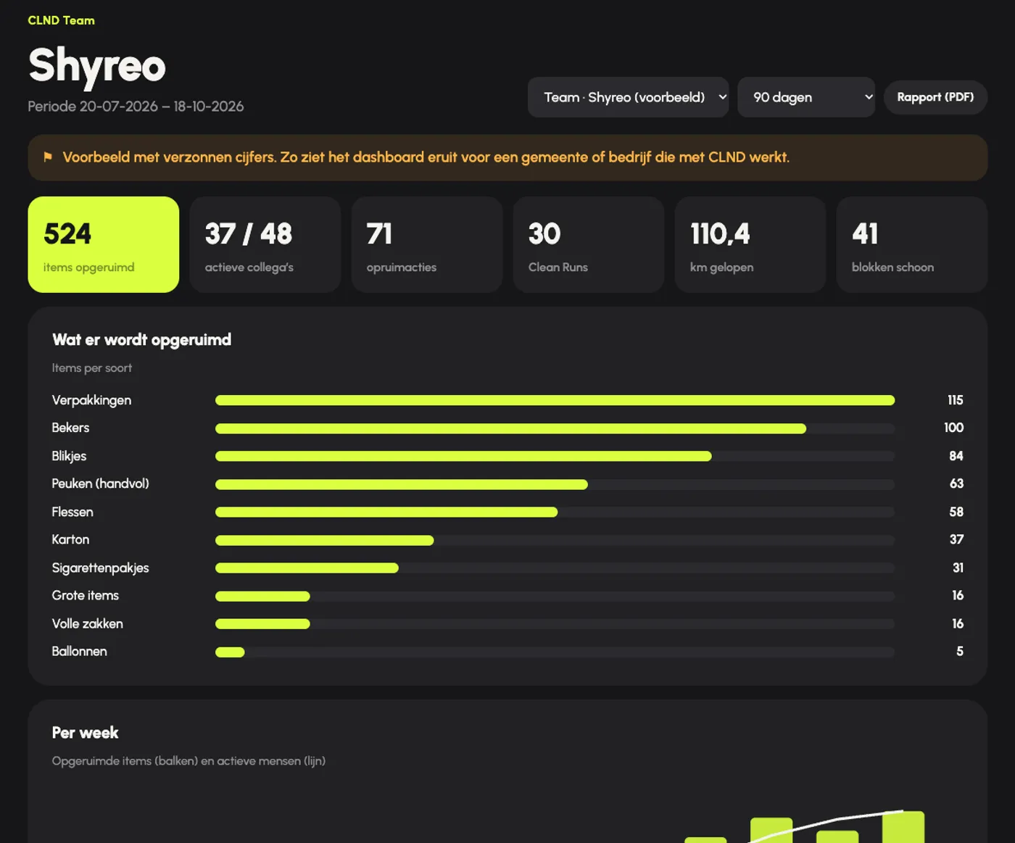Click the Ballonnen progress bar
Image resolution: width=1015 pixels, height=843 pixels.
click(555, 652)
